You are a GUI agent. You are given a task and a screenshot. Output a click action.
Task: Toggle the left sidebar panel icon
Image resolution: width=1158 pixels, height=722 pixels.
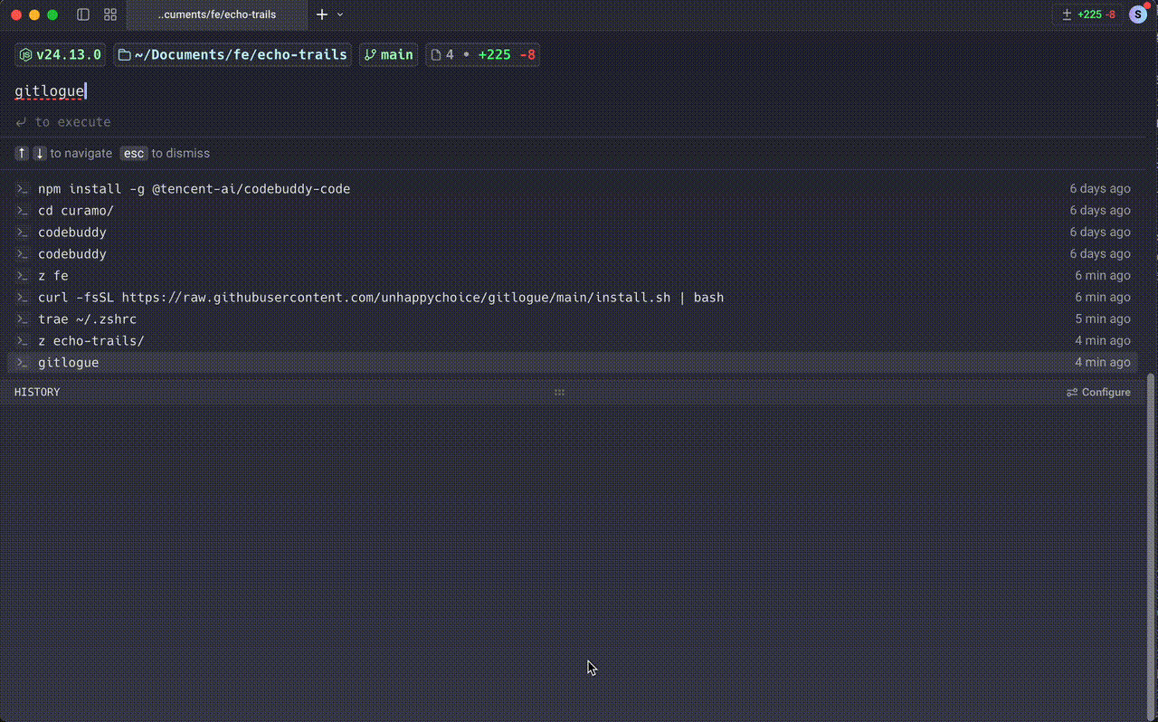83,14
